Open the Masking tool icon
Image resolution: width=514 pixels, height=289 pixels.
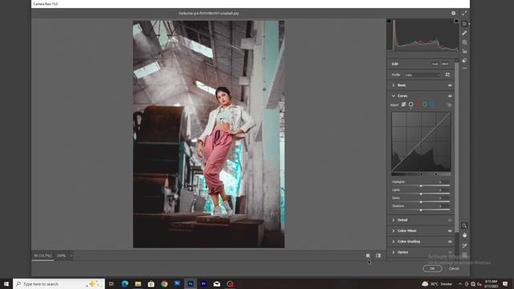point(464,43)
